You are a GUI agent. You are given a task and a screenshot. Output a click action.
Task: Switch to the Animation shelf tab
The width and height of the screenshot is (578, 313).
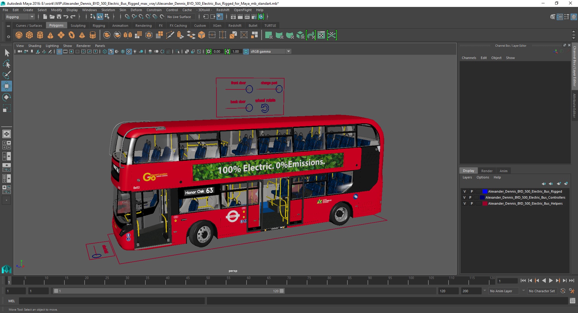click(x=120, y=26)
